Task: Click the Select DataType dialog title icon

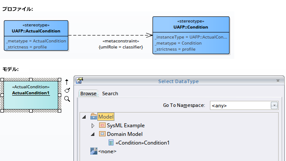Action: pyautogui.click(x=80, y=80)
